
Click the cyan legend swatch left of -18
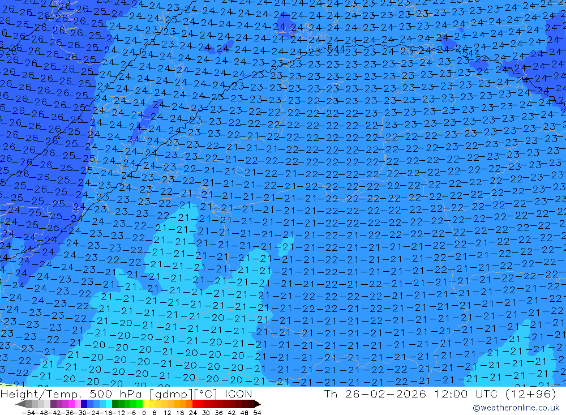click(x=109, y=404)
